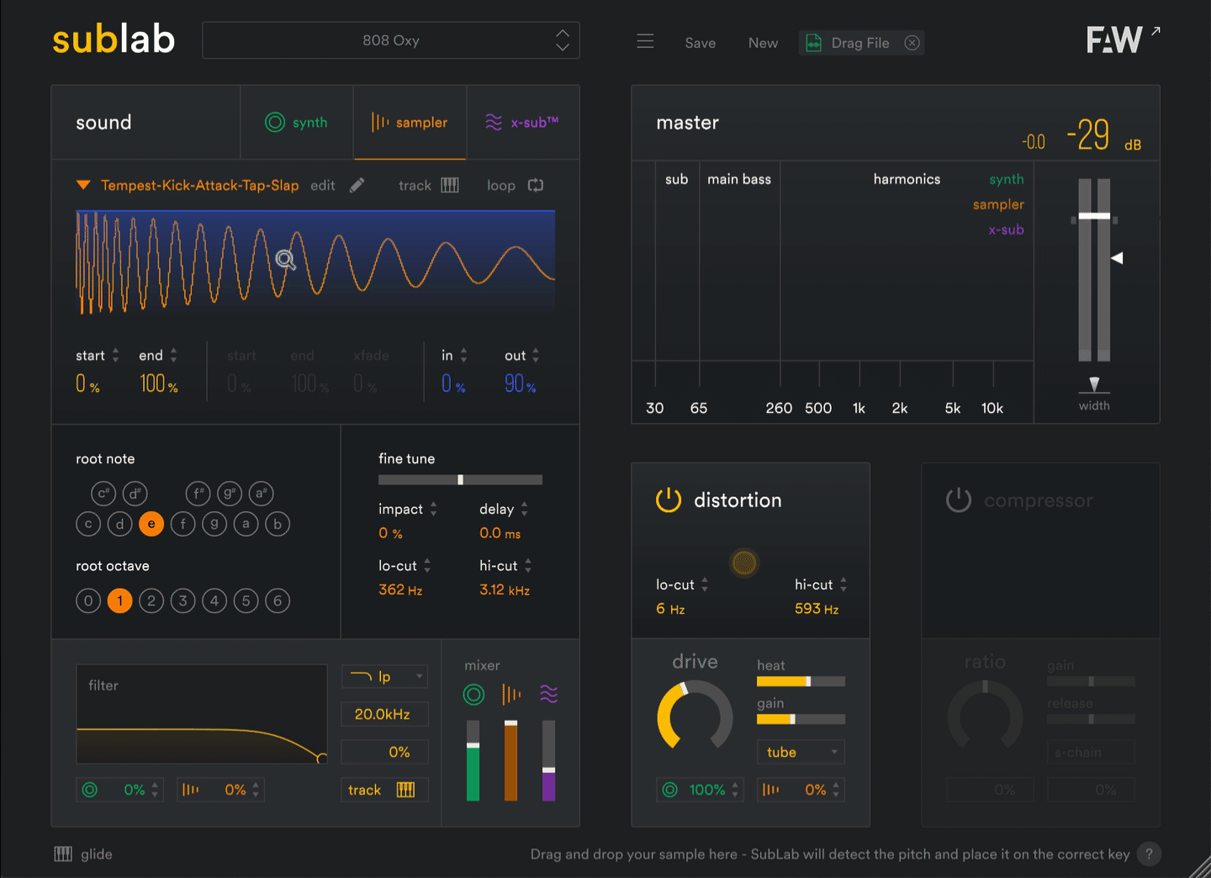Click the sample edit label
This screenshot has width=1211, height=878.
(323, 185)
